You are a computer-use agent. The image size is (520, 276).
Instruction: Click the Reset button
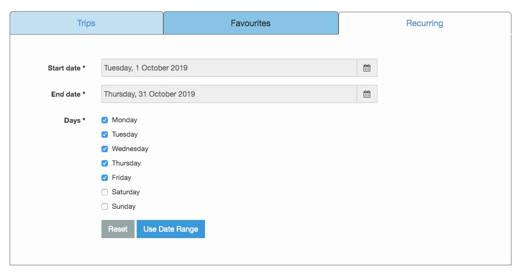click(118, 229)
